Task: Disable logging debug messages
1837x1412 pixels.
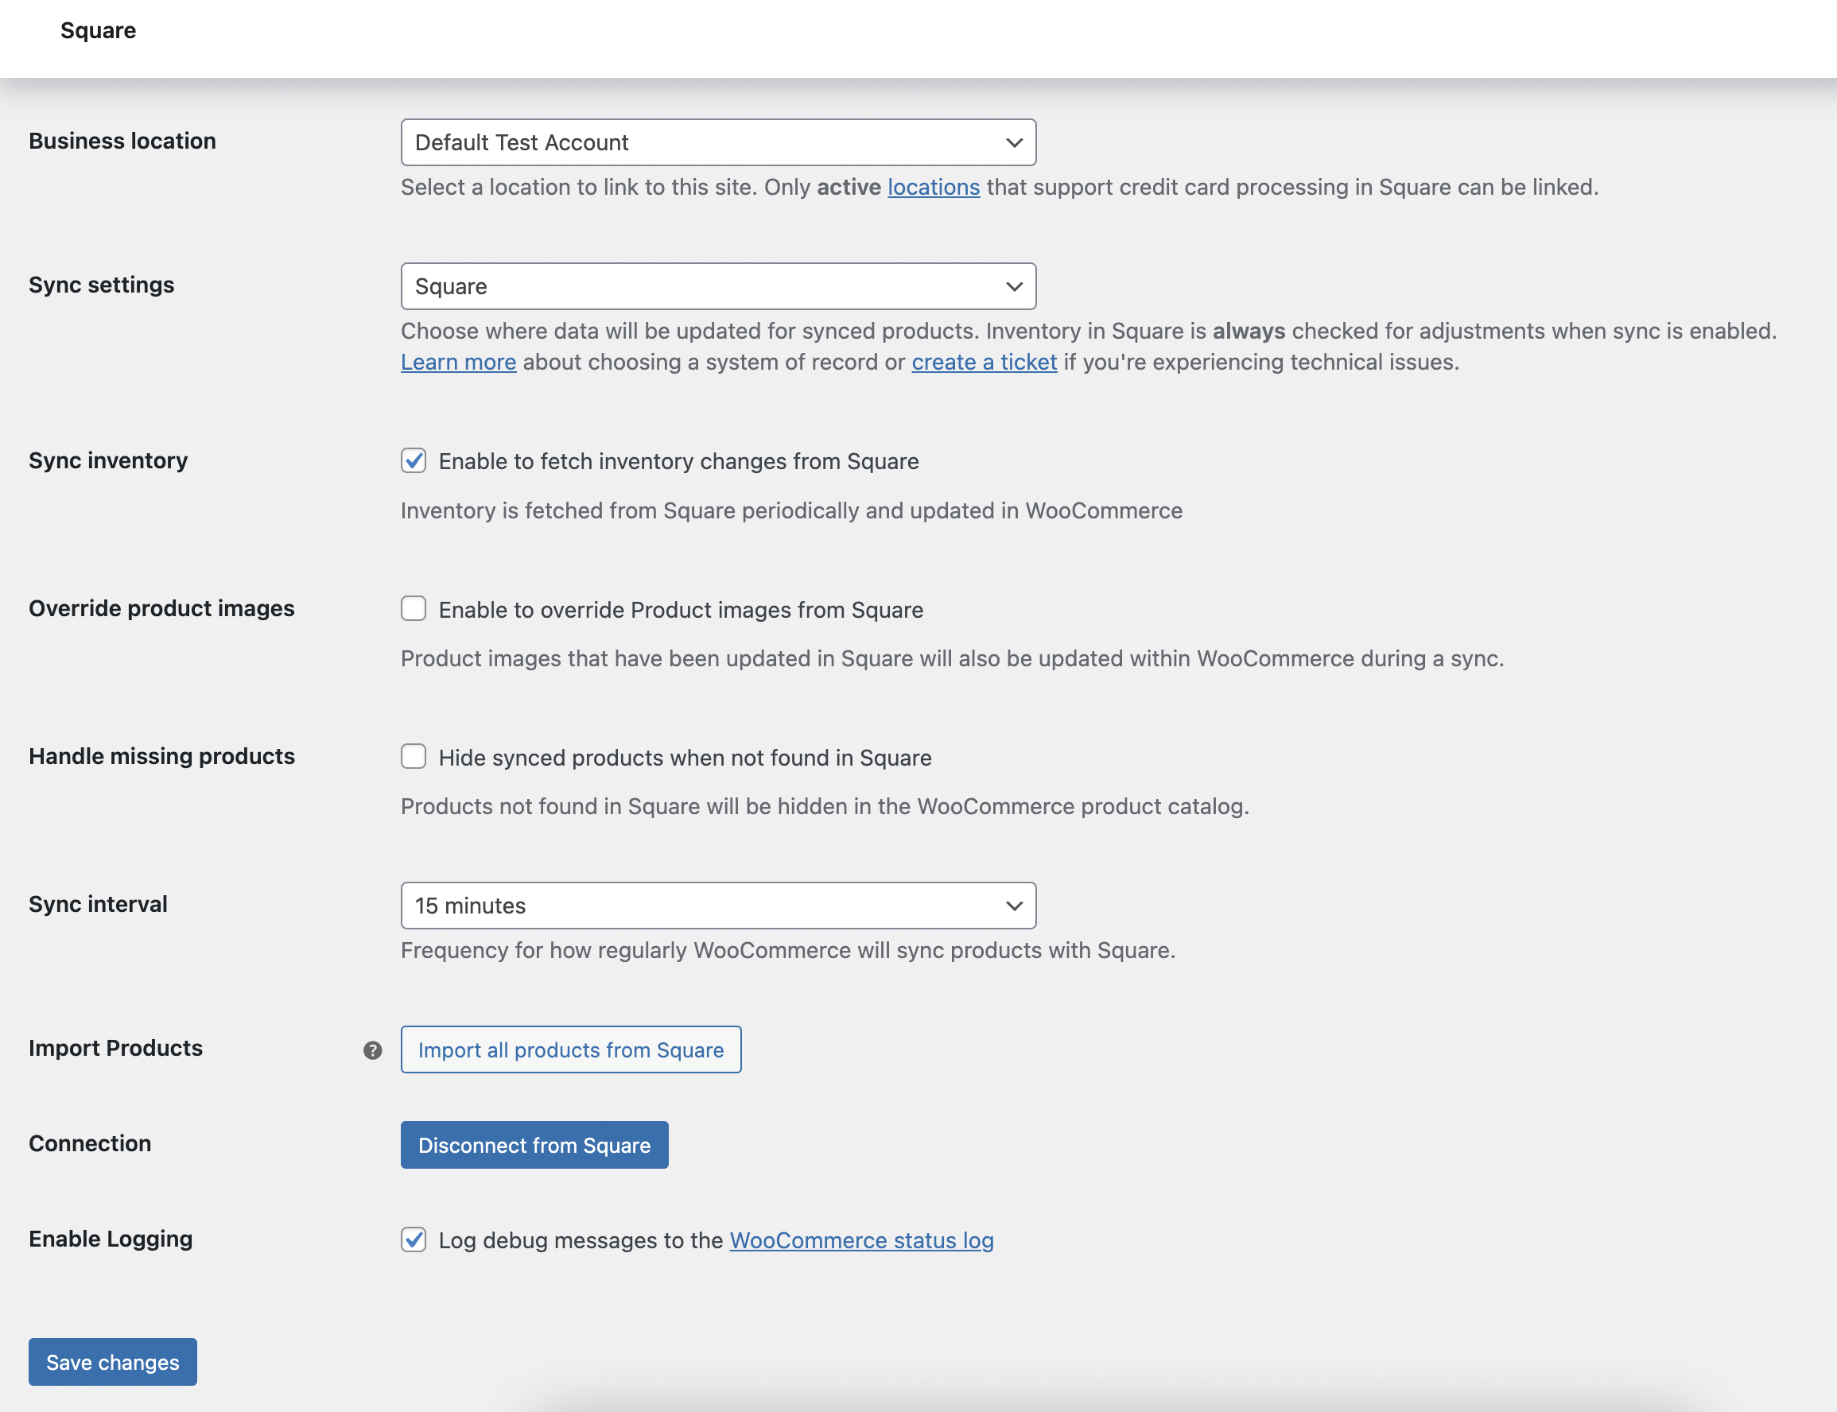Action: point(414,1239)
